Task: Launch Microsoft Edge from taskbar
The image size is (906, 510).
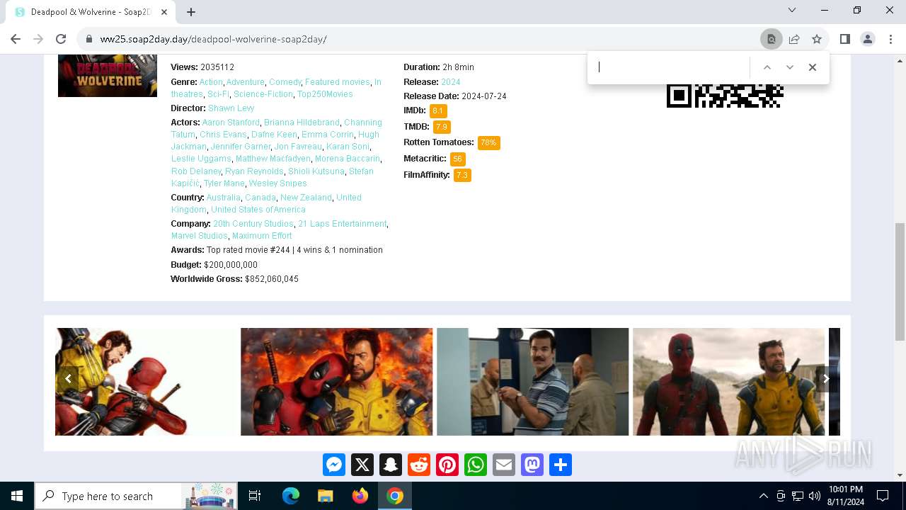Action: [x=291, y=497]
